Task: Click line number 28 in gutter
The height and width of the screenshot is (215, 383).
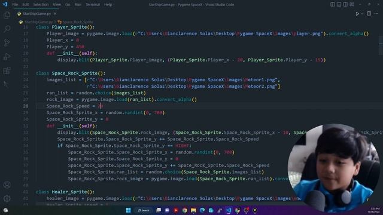Action: pos(26,106)
